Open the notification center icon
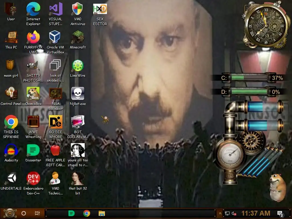Screen dimensions: 292x219 click(280, 214)
